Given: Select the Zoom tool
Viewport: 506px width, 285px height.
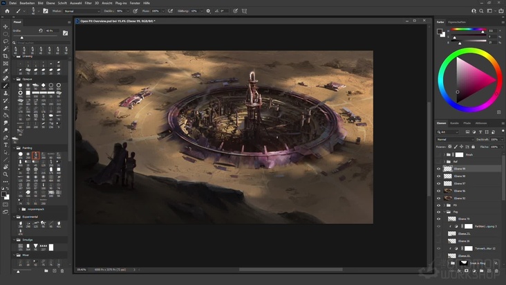Looking at the screenshot, I should click(x=6, y=174).
